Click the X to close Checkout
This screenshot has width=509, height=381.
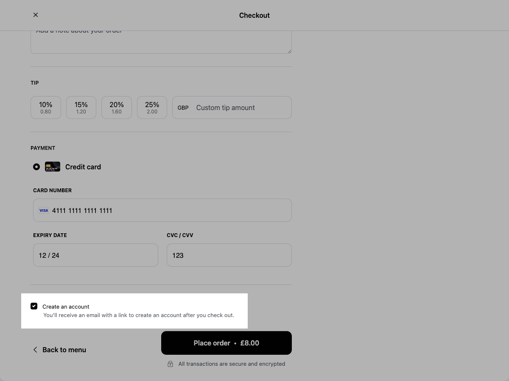[x=36, y=15]
